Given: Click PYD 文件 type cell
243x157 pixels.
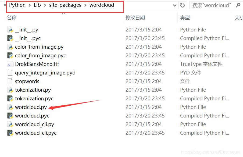Looking at the screenshot, I should (x=191, y=73).
